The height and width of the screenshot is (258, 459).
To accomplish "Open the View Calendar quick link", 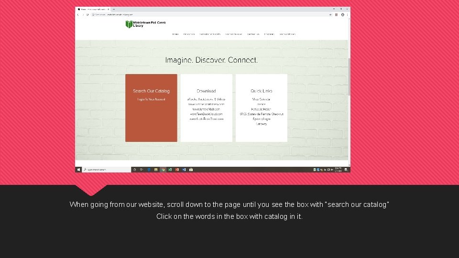I will point(261,99).
